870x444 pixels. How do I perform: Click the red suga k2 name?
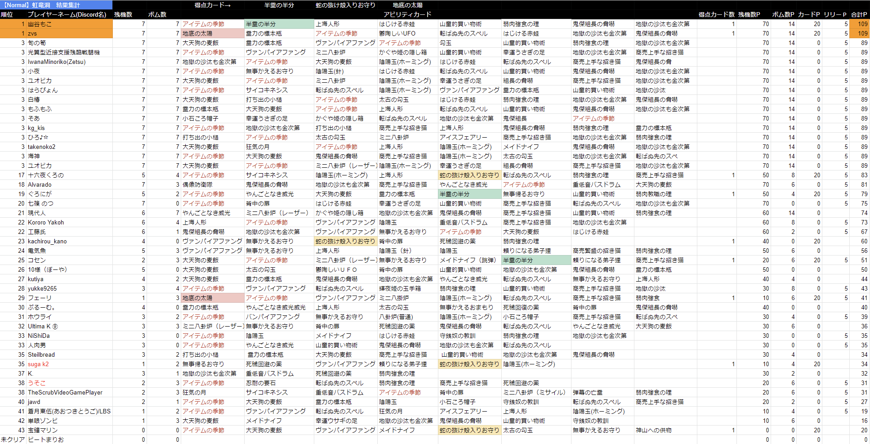[38, 364]
